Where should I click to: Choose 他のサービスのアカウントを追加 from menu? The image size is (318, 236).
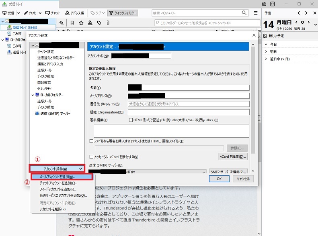[63, 195]
